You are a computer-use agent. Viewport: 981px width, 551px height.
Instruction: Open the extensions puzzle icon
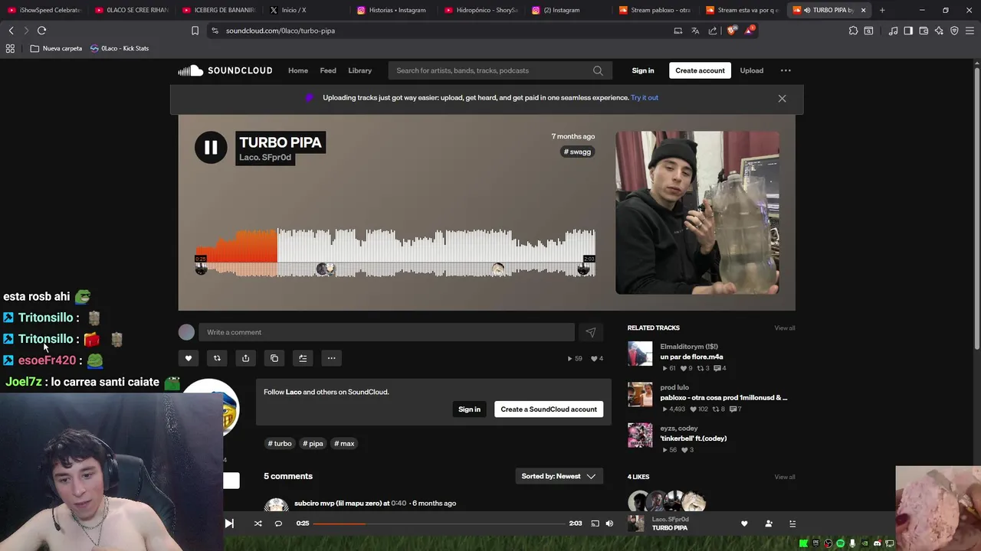pyautogui.click(x=853, y=31)
